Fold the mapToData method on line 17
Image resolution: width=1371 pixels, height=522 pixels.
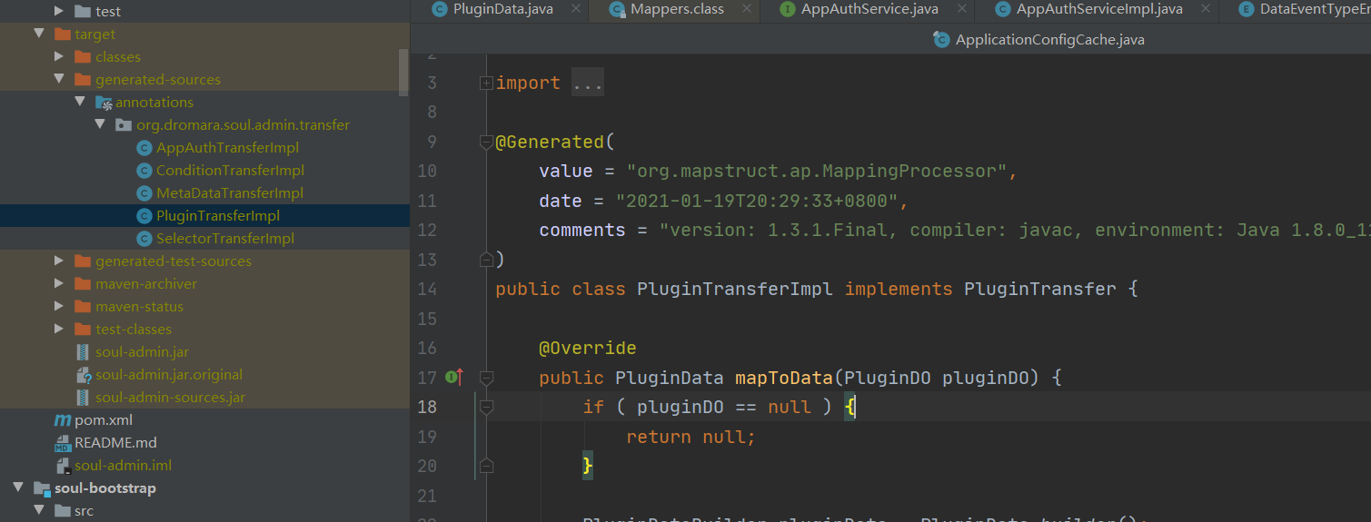coord(486,377)
